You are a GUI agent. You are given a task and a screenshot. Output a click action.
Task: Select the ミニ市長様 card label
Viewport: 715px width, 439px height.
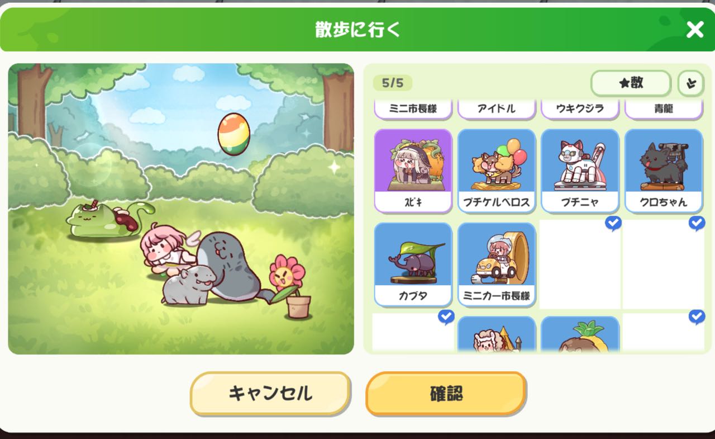tap(413, 108)
